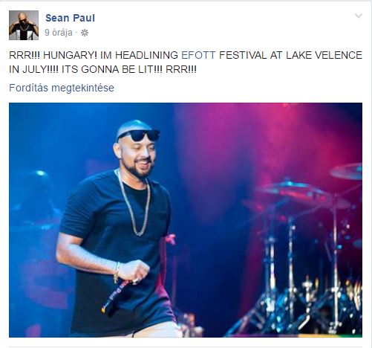Open Sean Paul's profile picture thumbnail
The width and height of the screenshot is (372, 348).
[x=24, y=25]
